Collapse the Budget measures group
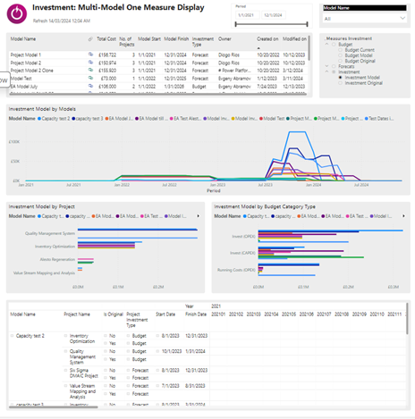 point(326,44)
